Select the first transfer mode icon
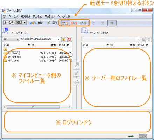This screenshot has width=154, height=140. pyautogui.click(x=65, y=23)
